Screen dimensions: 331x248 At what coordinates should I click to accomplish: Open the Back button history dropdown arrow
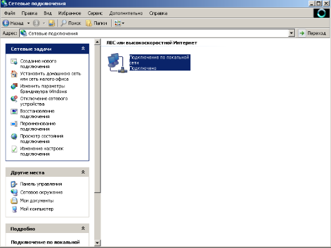28,23
